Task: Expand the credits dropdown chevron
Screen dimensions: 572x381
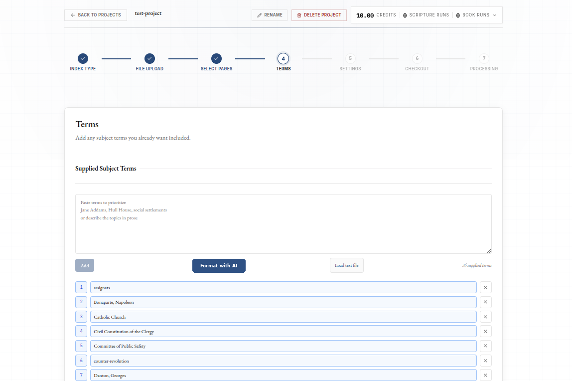Action: coord(495,15)
